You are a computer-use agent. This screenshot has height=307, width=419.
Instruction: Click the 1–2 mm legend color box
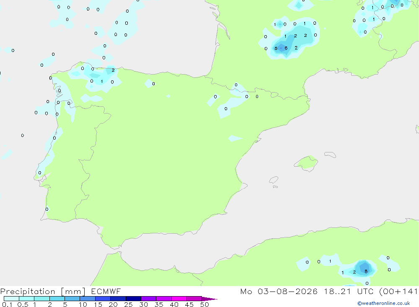[42, 299]
